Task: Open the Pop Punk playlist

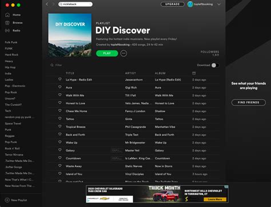Action: [11, 142]
